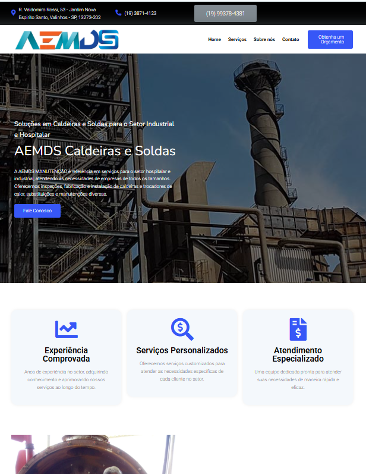Image resolution: width=366 pixels, height=474 pixels.
Task: Click the Atendimento Especializado card title
Action: (x=298, y=354)
